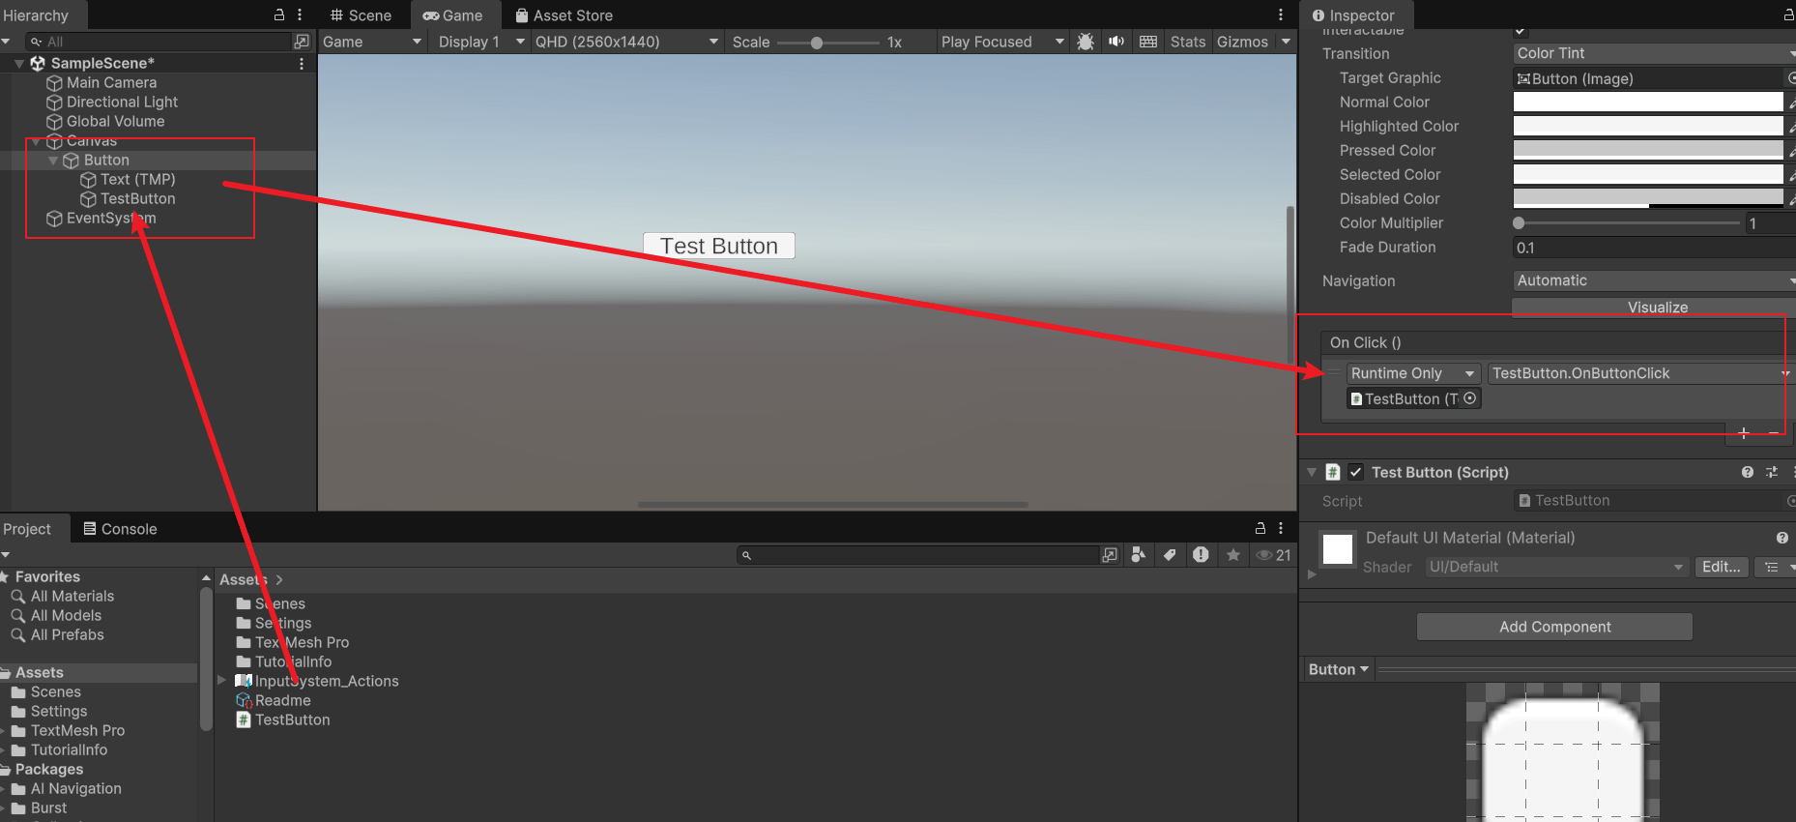Screen dimensions: 1796x822
Task: Disable the Test Button (Script) component checkbox
Action: pos(1356,472)
